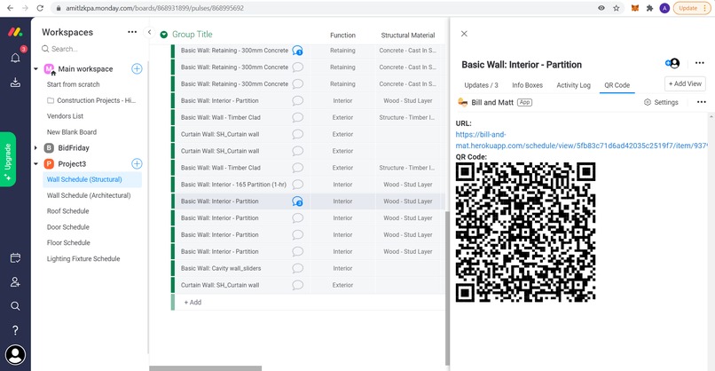The image size is (715, 371).
Task: Click the + Add View button
Action: pyautogui.click(x=685, y=84)
